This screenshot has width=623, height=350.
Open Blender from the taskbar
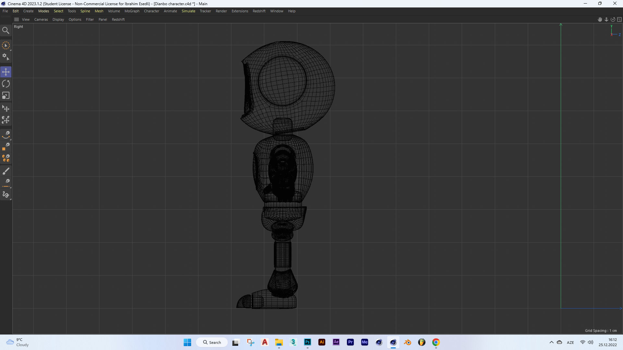point(408,342)
